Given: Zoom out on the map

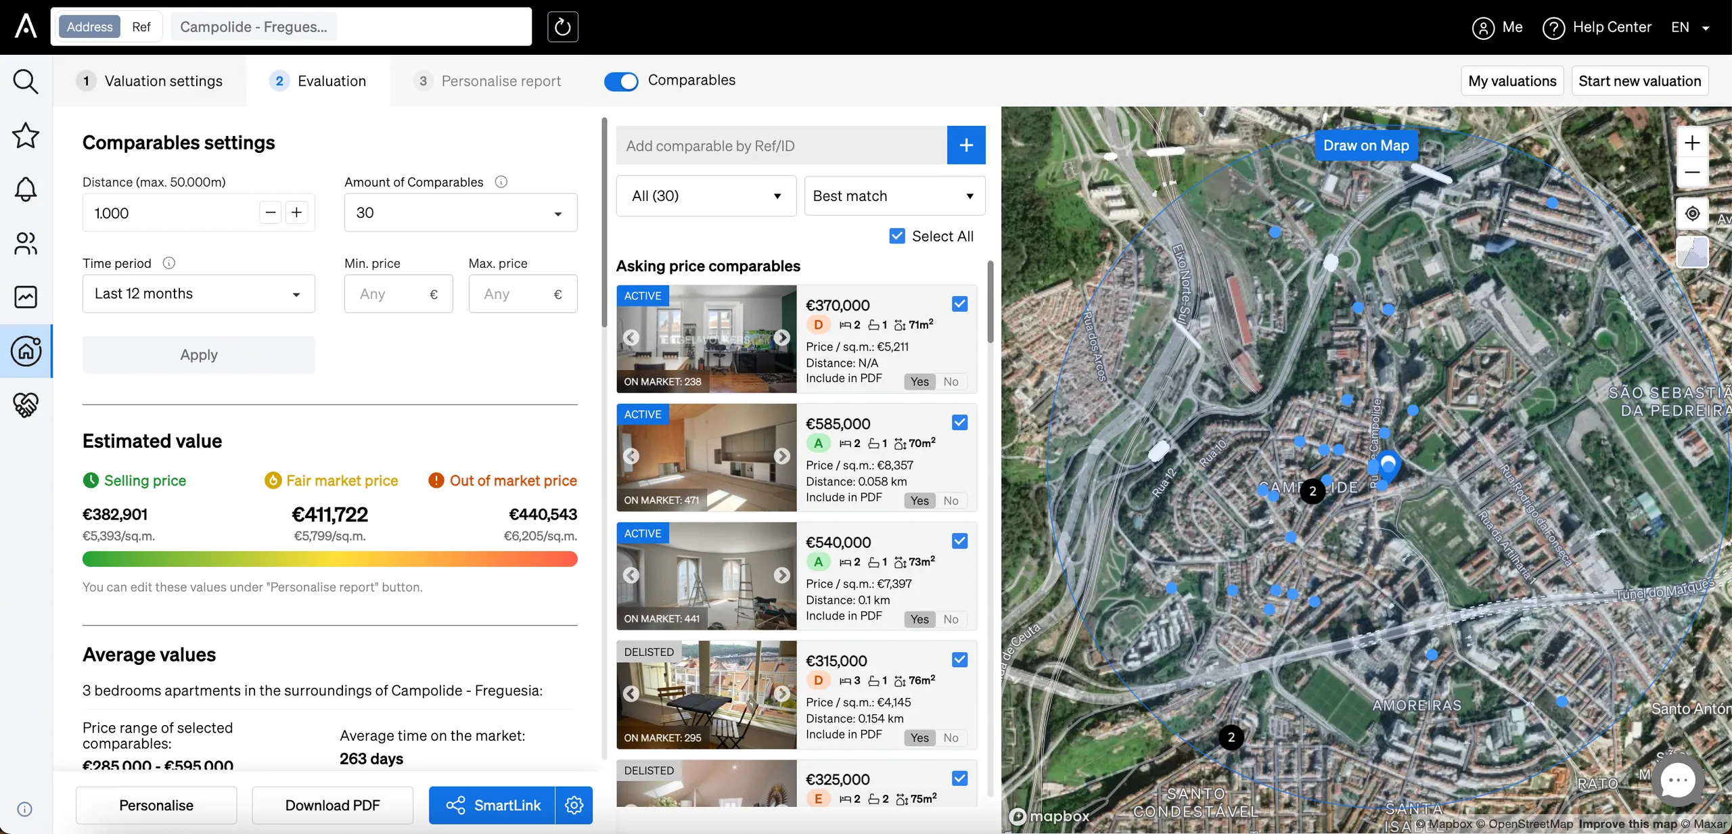Looking at the screenshot, I should click(x=1692, y=172).
